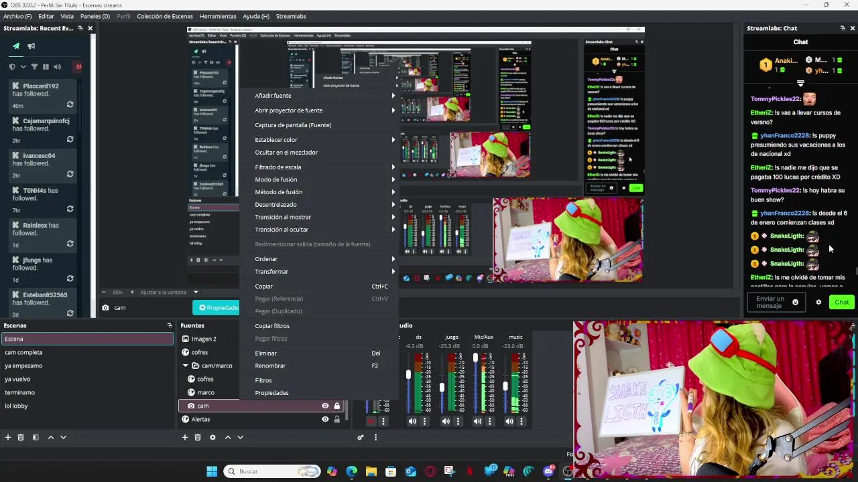Open source properties gear in Fuentes toolbar
This screenshot has width=858, height=482.
click(x=212, y=437)
